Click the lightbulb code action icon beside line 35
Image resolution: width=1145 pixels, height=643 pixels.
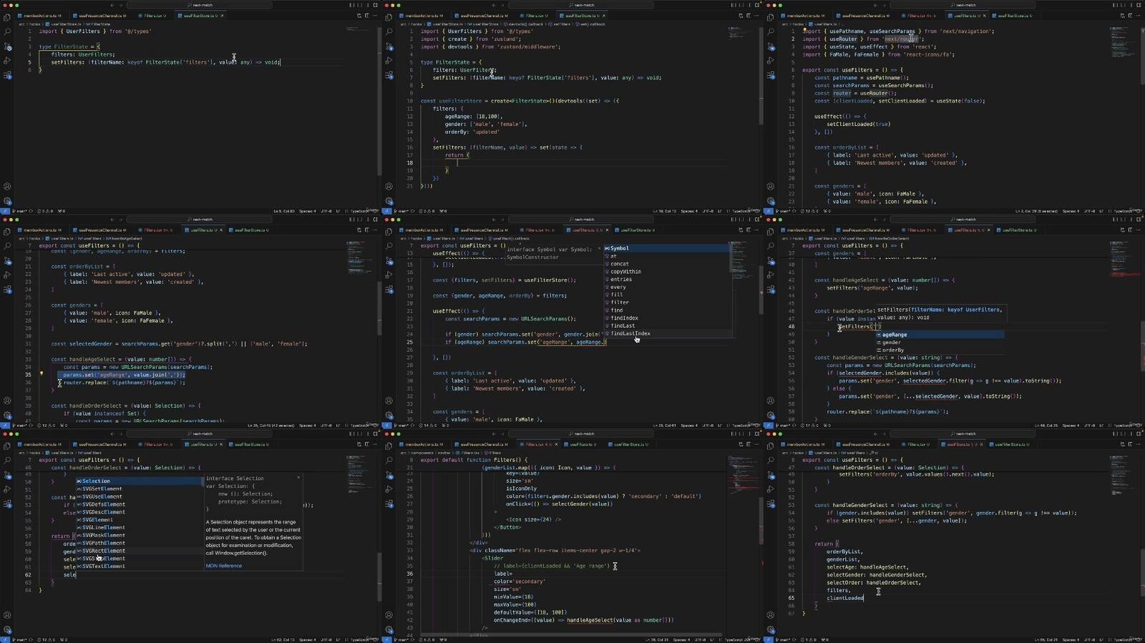pyautogui.click(x=42, y=374)
